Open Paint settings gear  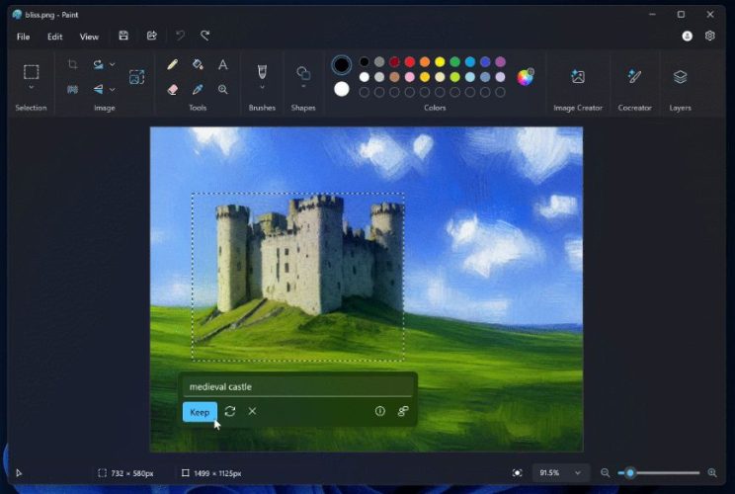point(709,36)
